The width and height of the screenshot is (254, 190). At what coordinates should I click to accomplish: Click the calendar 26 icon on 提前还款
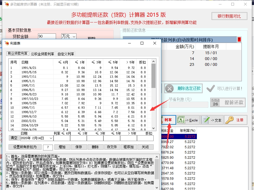click(215, 103)
